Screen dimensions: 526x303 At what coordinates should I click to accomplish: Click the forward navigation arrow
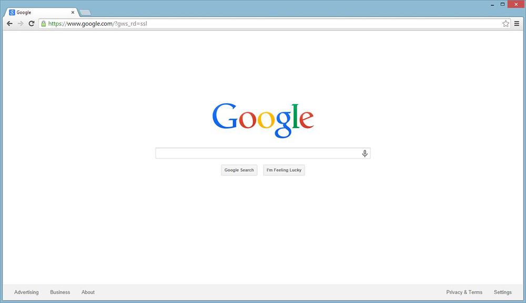pyautogui.click(x=20, y=23)
